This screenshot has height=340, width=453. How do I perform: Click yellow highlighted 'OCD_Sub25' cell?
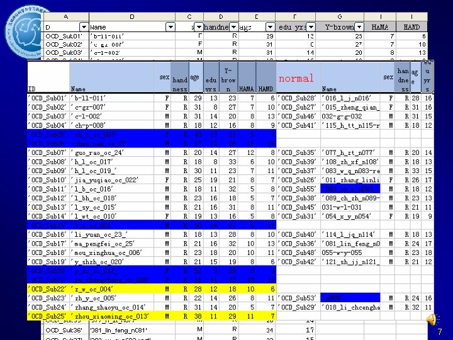point(48,316)
